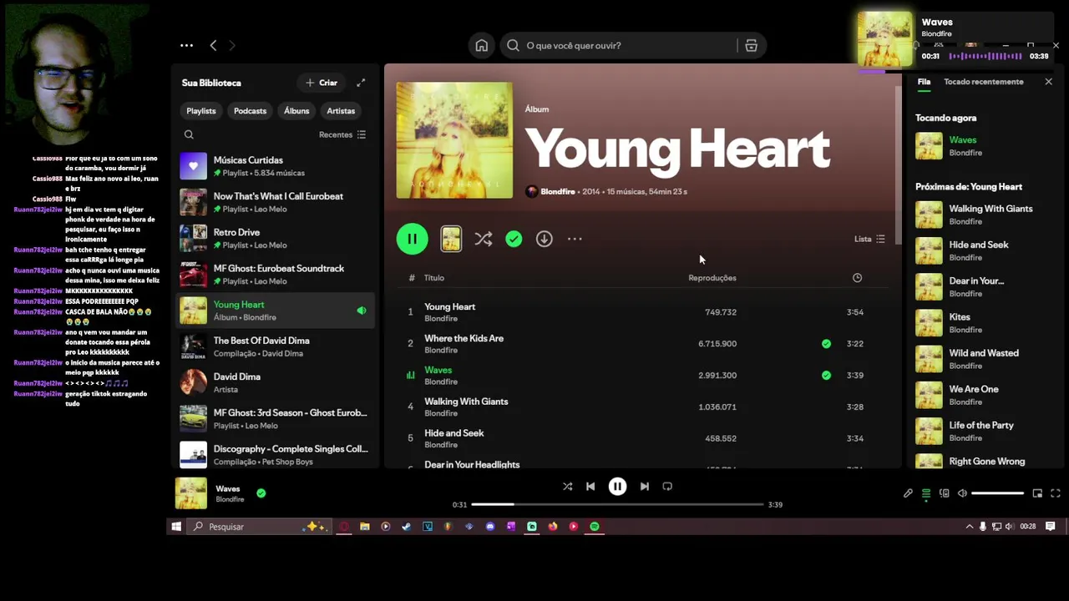Toggle saved checkmark for Where the Kids Are
1069x601 pixels.
pyautogui.click(x=826, y=344)
